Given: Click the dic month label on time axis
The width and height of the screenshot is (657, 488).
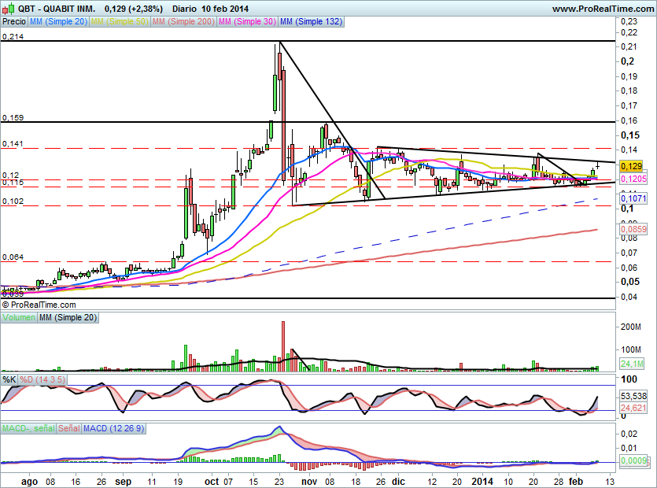Looking at the screenshot, I should coord(398,481).
